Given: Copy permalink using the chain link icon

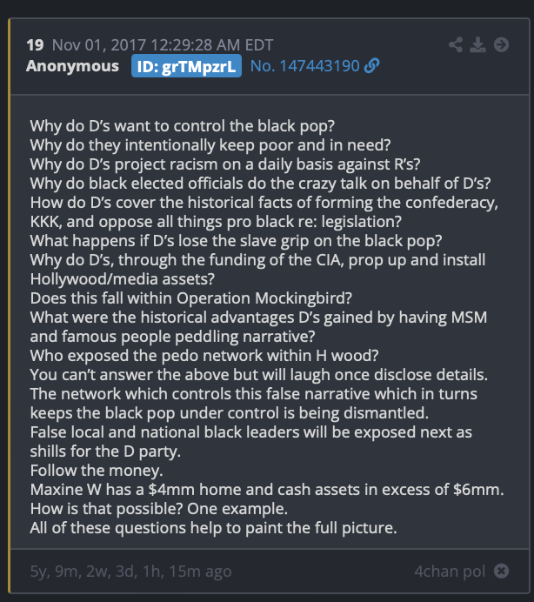Looking at the screenshot, I should point(371,65).
